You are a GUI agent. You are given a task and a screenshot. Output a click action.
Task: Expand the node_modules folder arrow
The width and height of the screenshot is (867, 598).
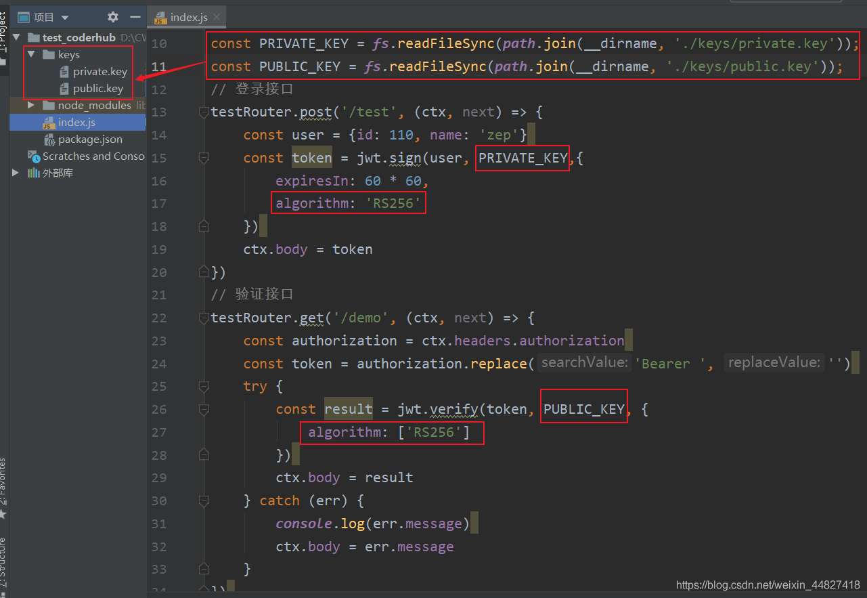[31, 105]
